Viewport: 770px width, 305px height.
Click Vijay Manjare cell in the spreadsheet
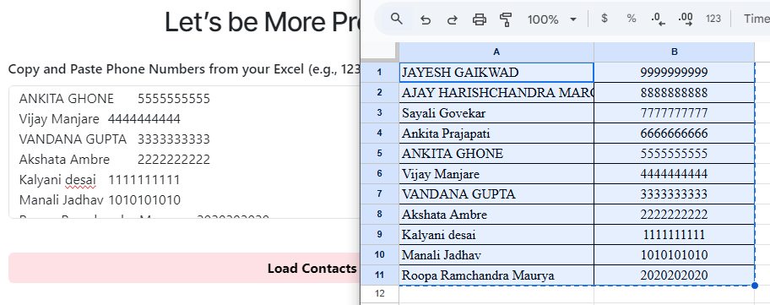click(x=496, y=174)
